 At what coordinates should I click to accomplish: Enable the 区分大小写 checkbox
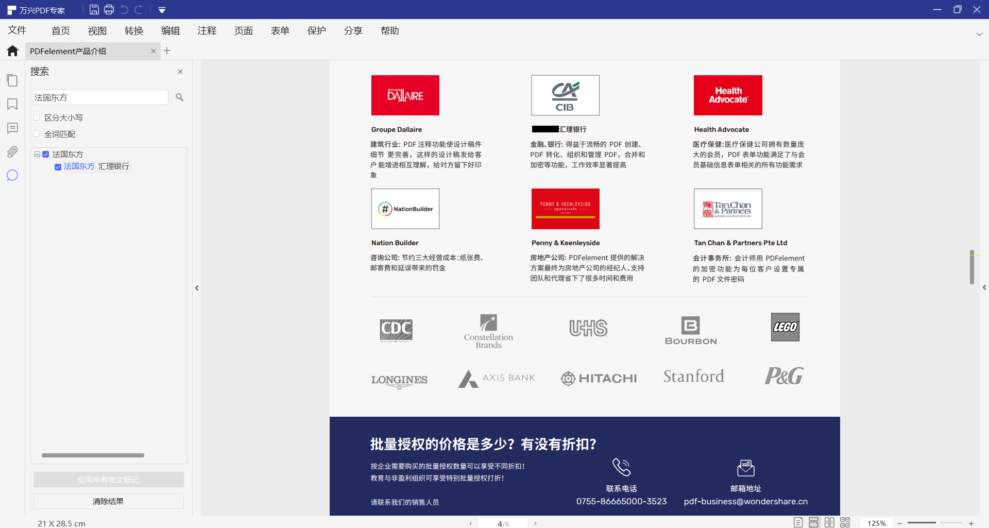coord(36,117)
